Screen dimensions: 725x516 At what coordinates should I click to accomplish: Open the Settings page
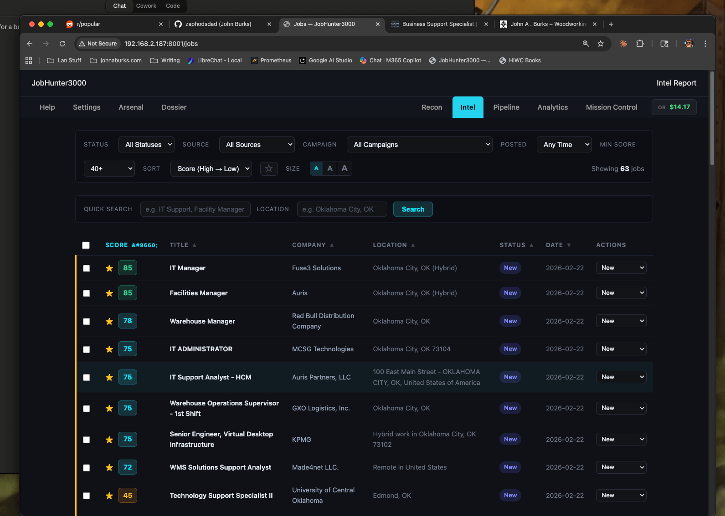[87, 107]
